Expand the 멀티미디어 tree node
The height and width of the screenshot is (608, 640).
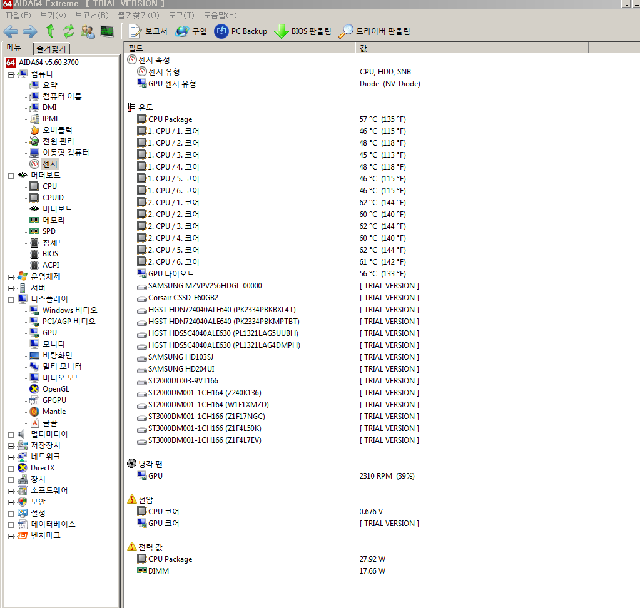[x=11, y=435]
